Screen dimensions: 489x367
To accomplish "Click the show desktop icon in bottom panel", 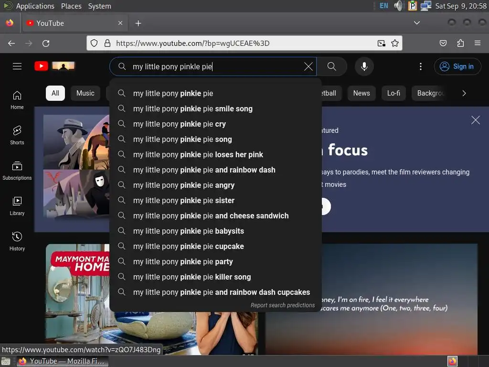I will [6, 361].
